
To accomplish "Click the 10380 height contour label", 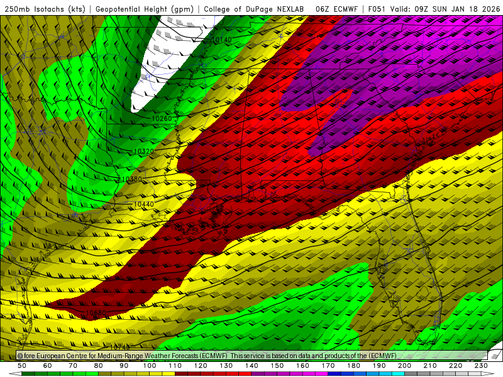I will coord(132,179).
